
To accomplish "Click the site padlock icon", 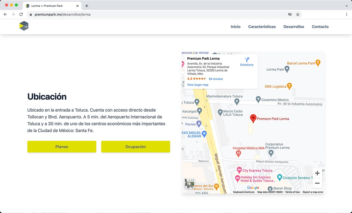I will click(31, 14).
